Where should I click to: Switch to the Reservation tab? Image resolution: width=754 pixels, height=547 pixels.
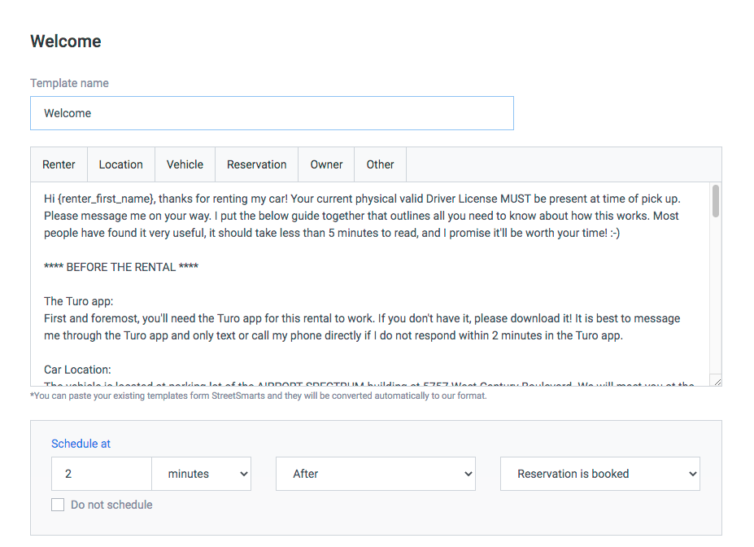256,164
